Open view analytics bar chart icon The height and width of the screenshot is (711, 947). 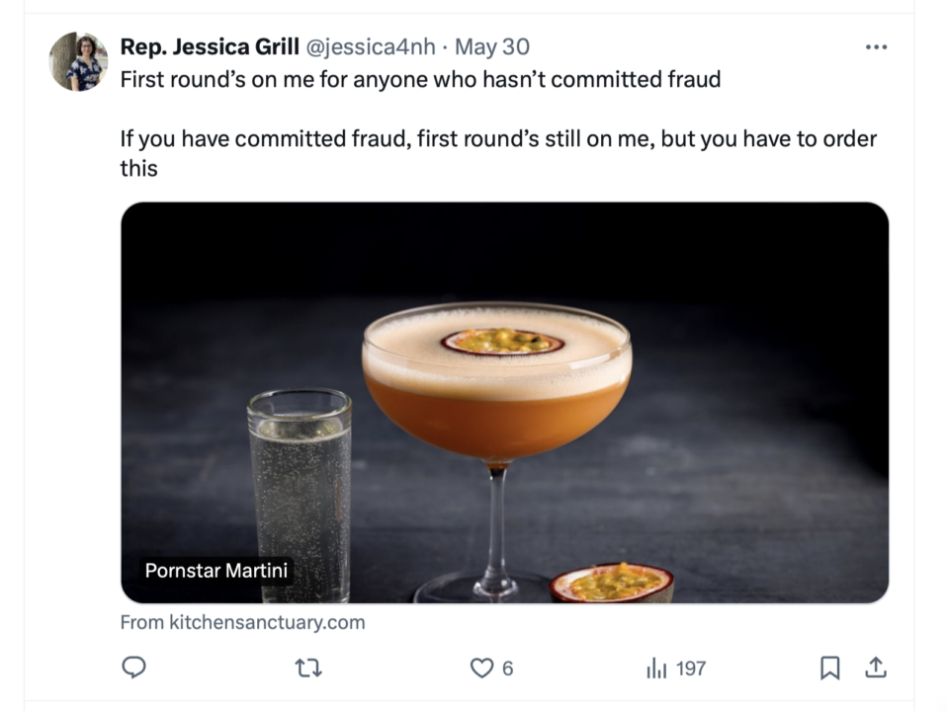click(656, 669)
